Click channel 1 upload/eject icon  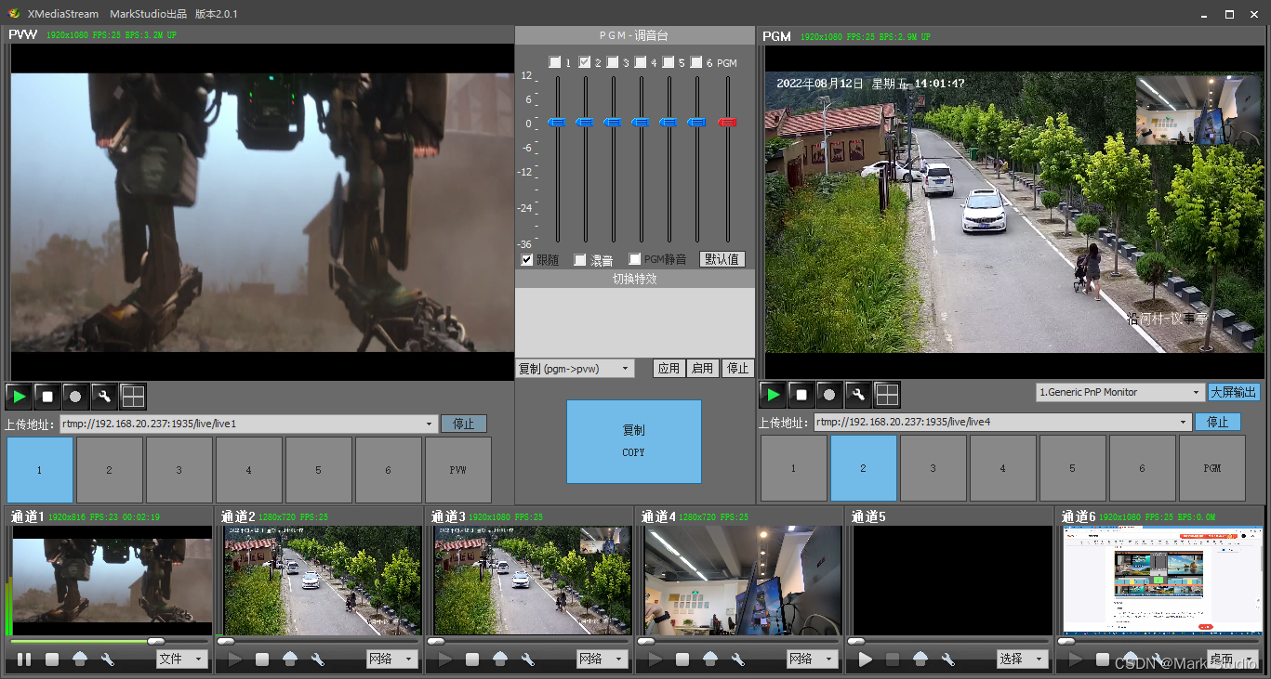coord(80,659)
